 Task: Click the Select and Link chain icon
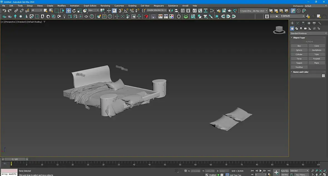[x=16, y=11]
